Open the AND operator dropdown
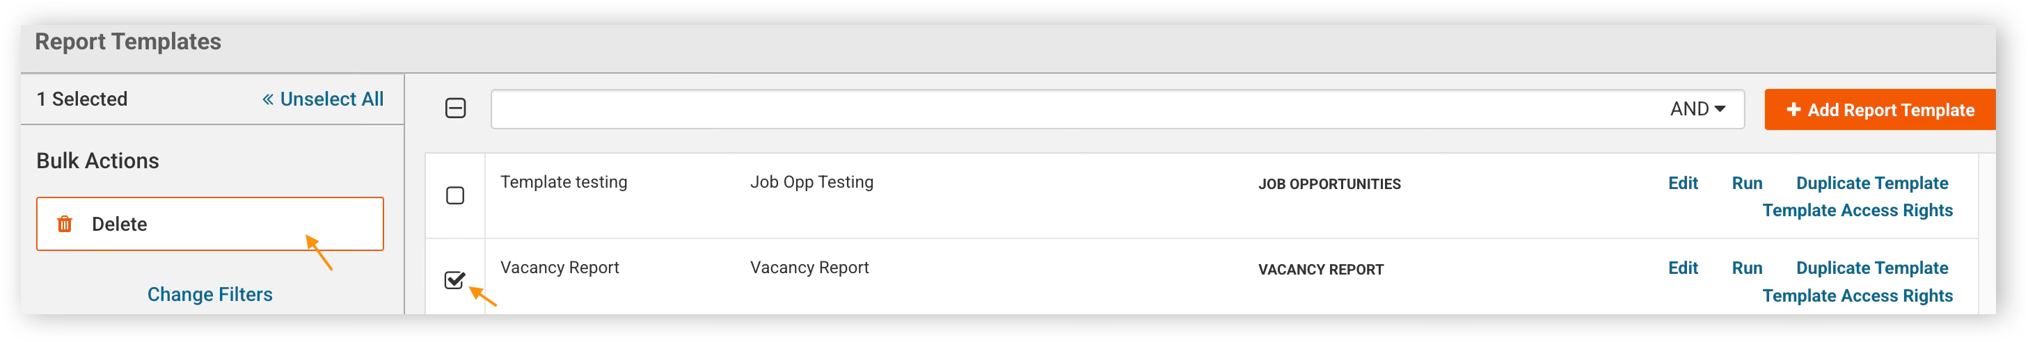This screenshot has height=342, width=2028. pyautogui.click(x=1697, y=108)
